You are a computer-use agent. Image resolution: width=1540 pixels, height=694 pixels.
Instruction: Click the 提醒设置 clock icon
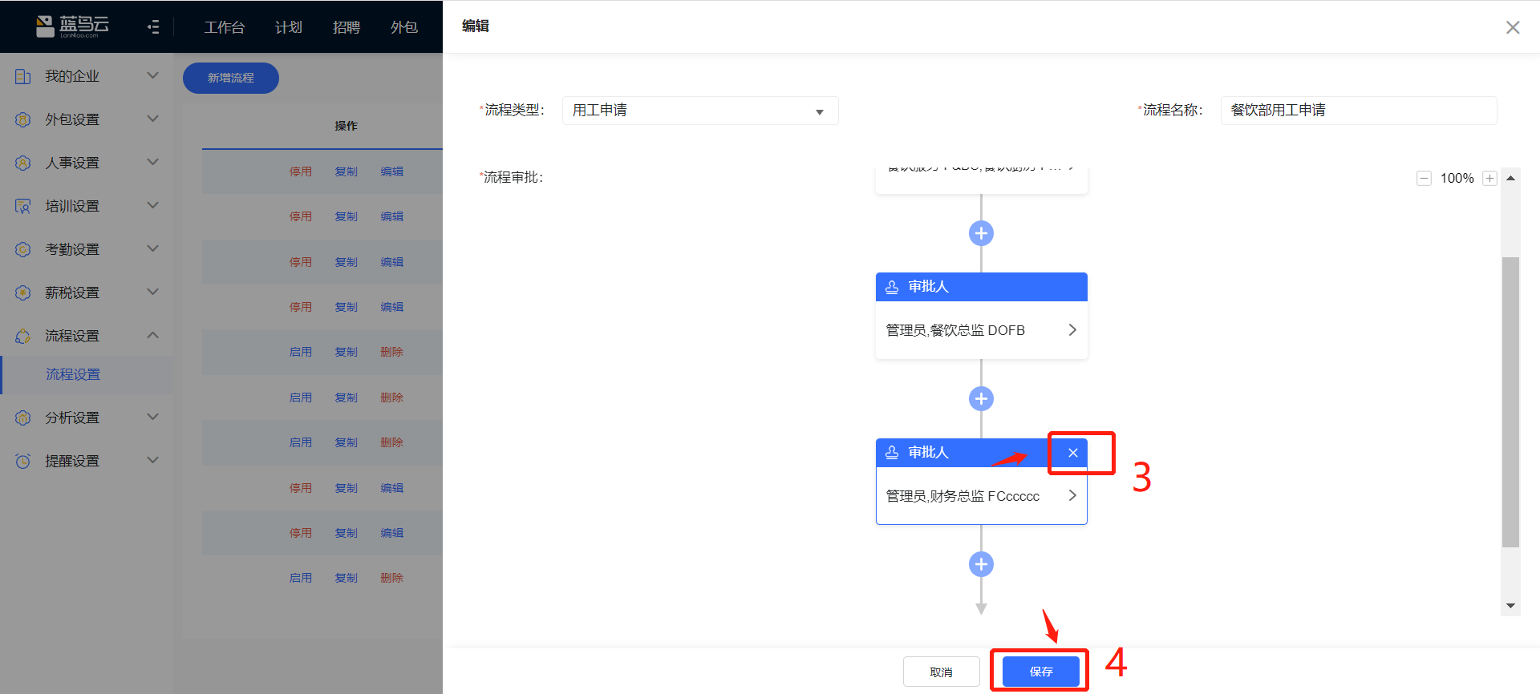23,461
